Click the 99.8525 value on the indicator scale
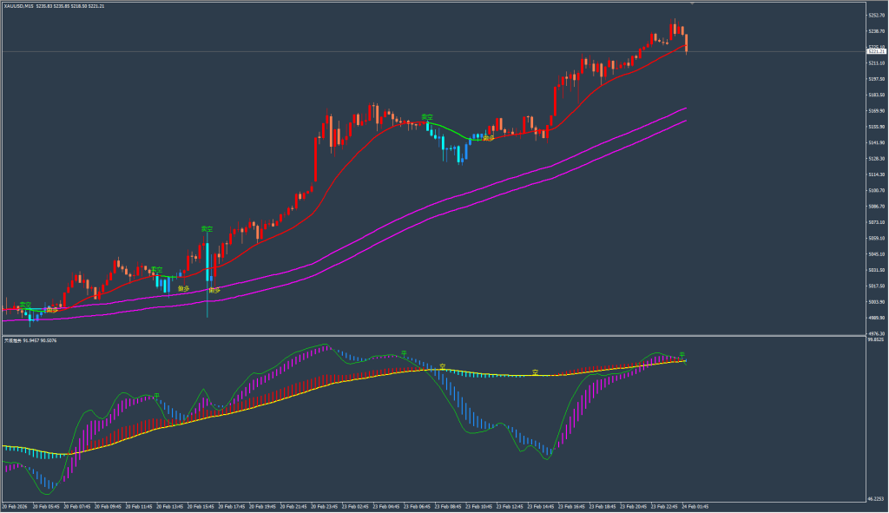 pos(875,340)
